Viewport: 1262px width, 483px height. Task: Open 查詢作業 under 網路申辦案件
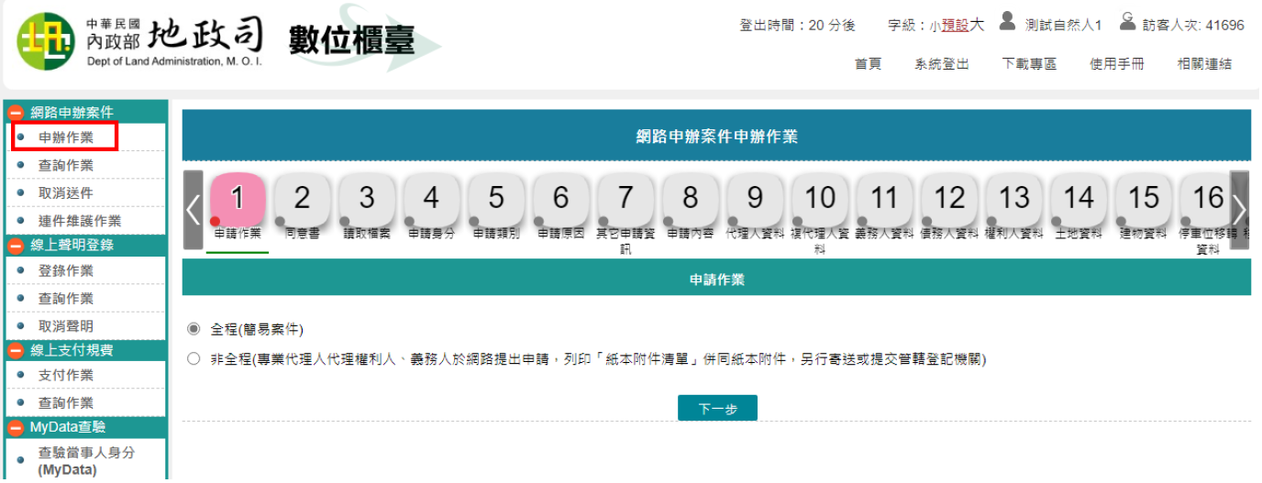pyautogui.click(x=66, y=165)
